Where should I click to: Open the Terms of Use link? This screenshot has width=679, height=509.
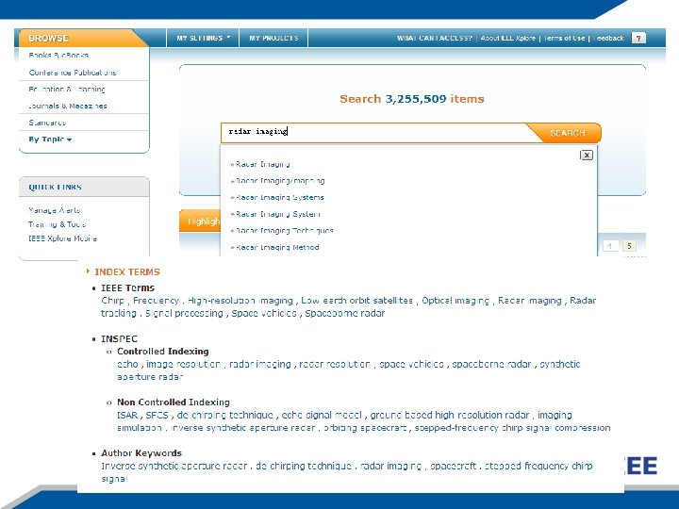pos(564,38)
